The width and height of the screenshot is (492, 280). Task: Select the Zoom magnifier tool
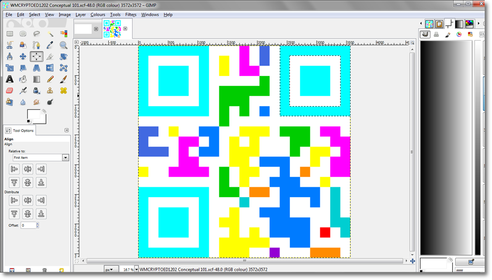pyautogui.click(x=63, y=45)
